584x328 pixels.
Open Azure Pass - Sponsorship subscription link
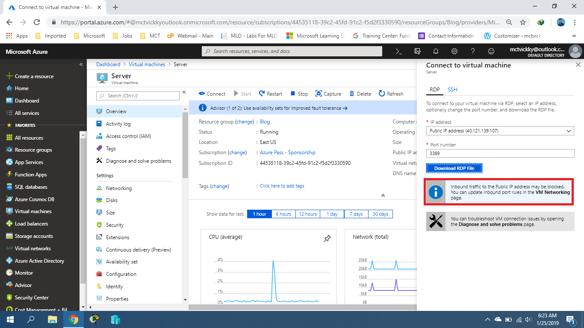click(288, 152)
